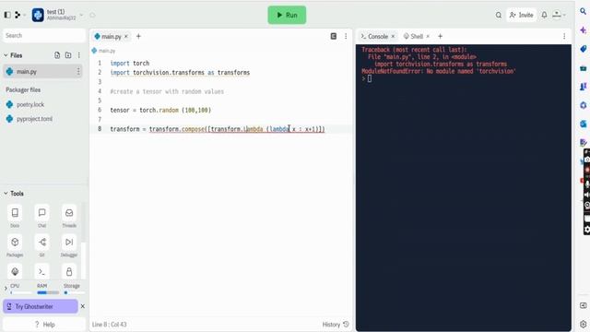Close the Shell tab
The height and width of the screenshot is (332, 590).
[x=428, y=37]
